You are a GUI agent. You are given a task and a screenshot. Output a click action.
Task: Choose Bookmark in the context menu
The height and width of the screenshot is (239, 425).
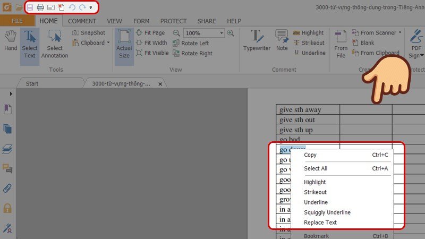tap(342, 236)
